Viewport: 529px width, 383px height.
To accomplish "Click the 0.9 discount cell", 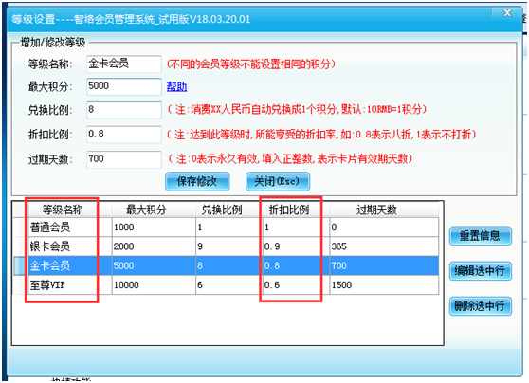I will 295,246.
